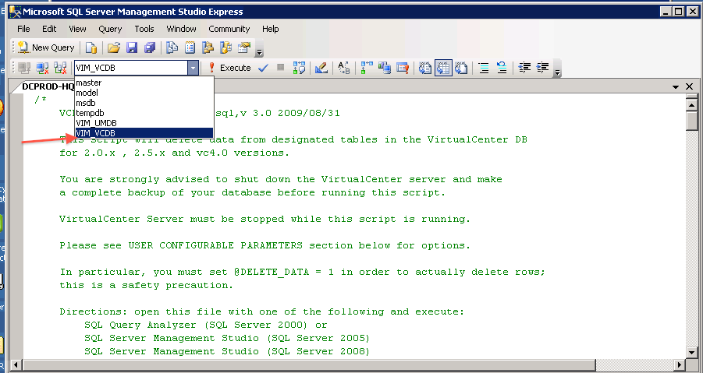Viewport: 703px width, 373px height.
Task: Parse query with the blue checkmark
Action: click(x=263, y=68)
